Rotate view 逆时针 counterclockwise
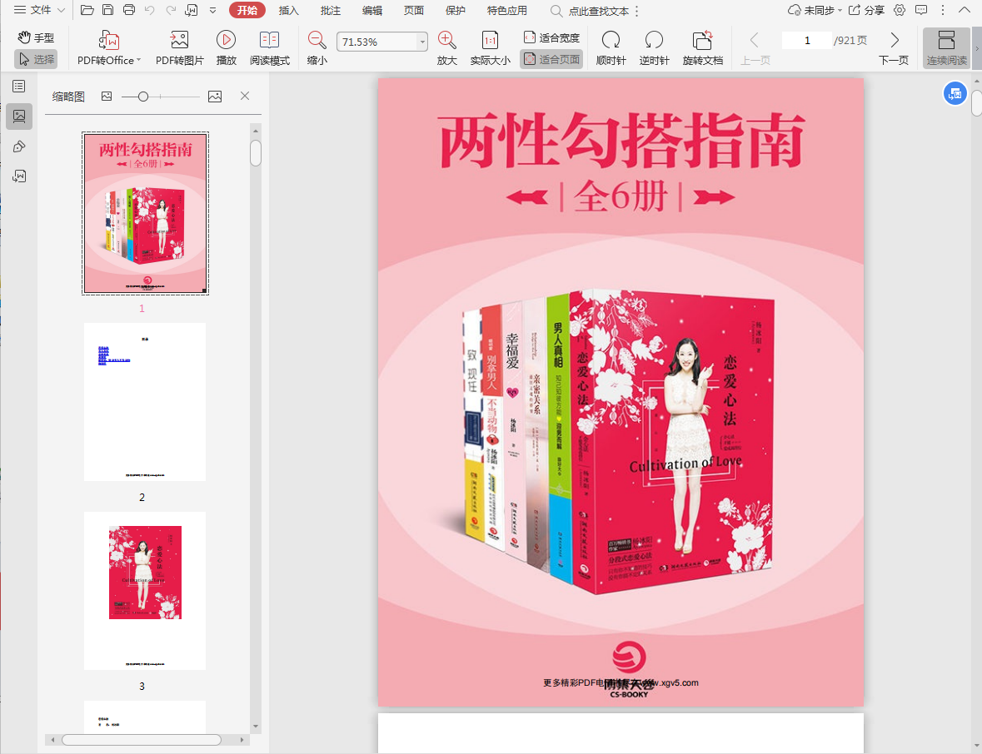Screen dimensions: 982x754 pos(654,48)
